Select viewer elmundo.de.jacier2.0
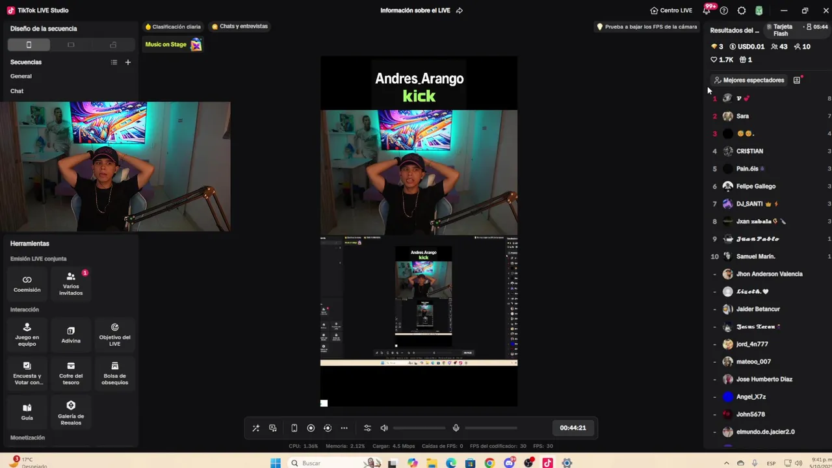This screenshot has width=832, height=468. tap(765, 432)
